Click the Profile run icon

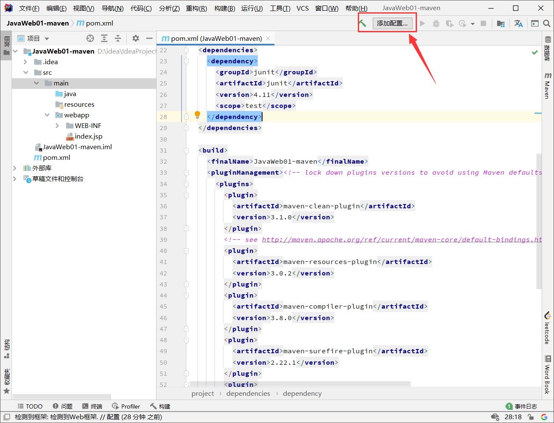click(463, 23)
